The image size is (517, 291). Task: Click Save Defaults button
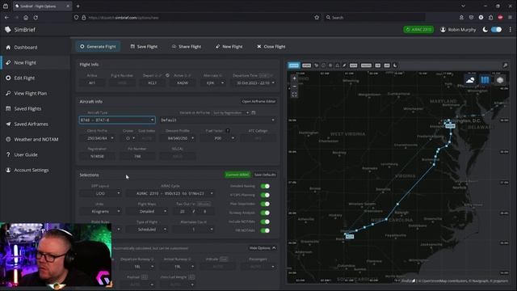tap(265, 175)
